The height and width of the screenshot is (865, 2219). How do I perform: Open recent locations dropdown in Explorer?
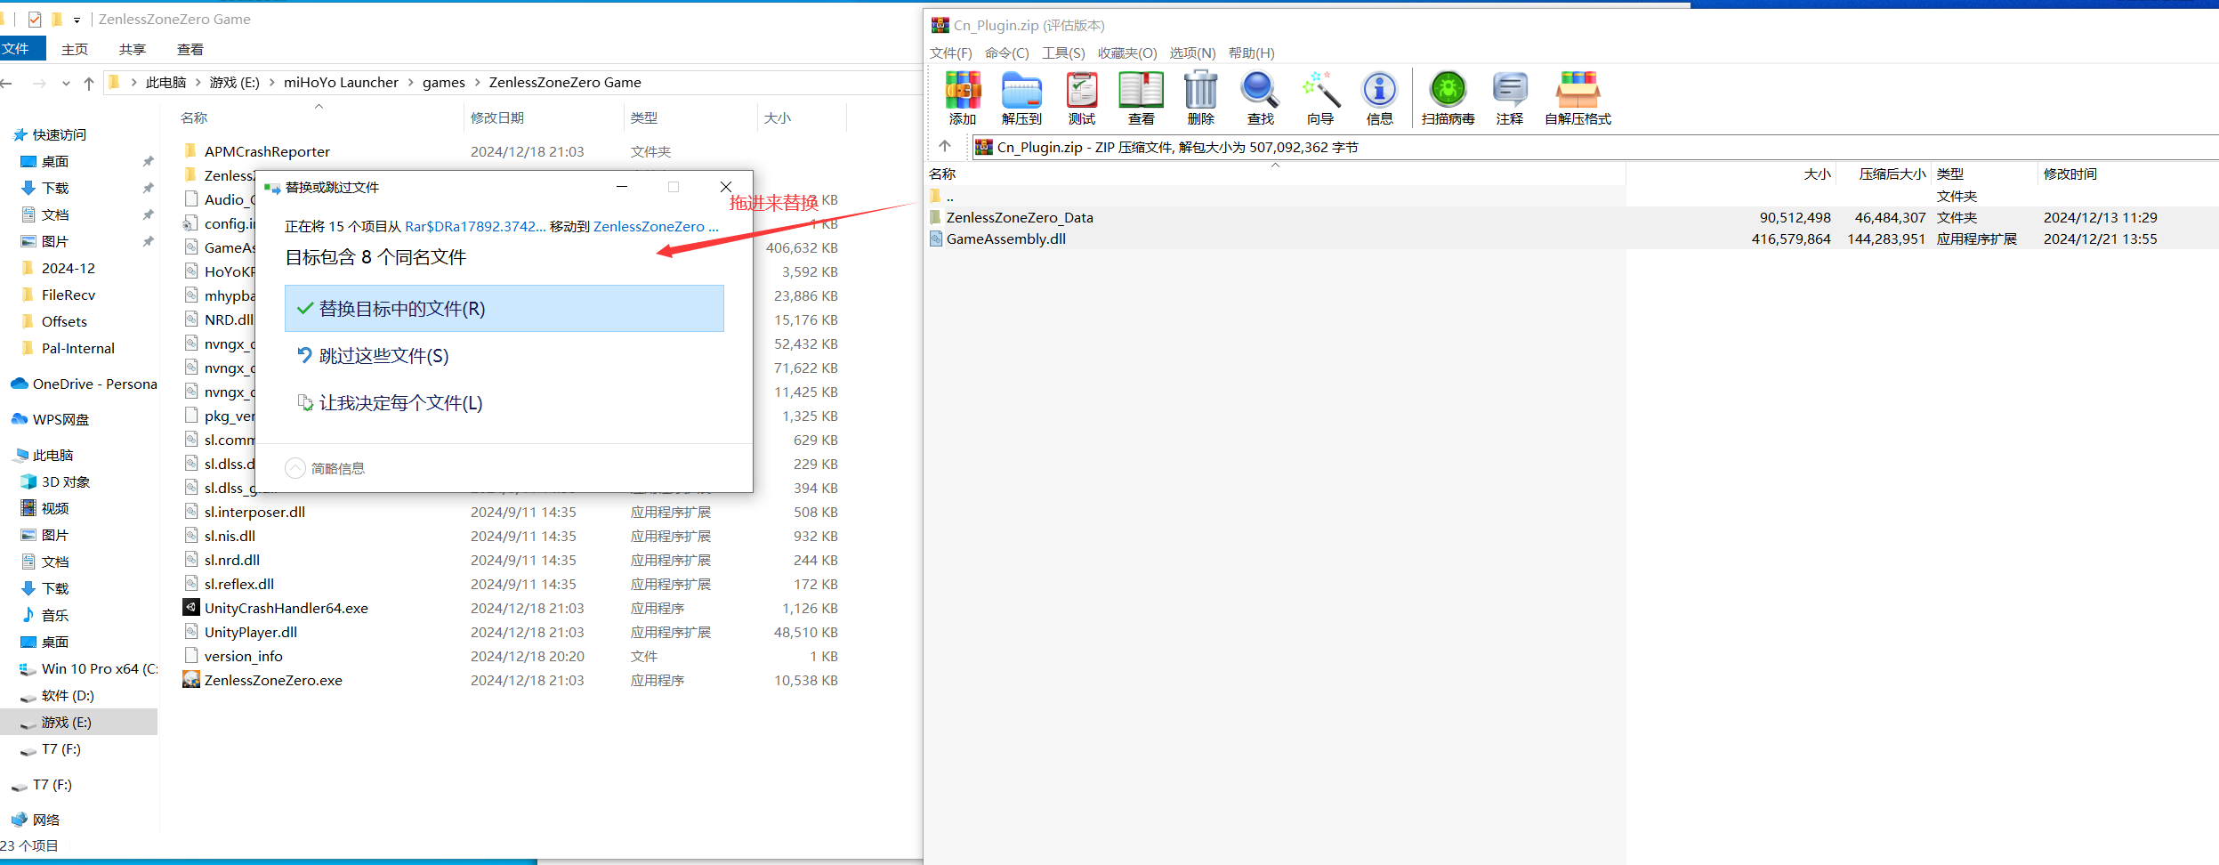tap(66, 83)
